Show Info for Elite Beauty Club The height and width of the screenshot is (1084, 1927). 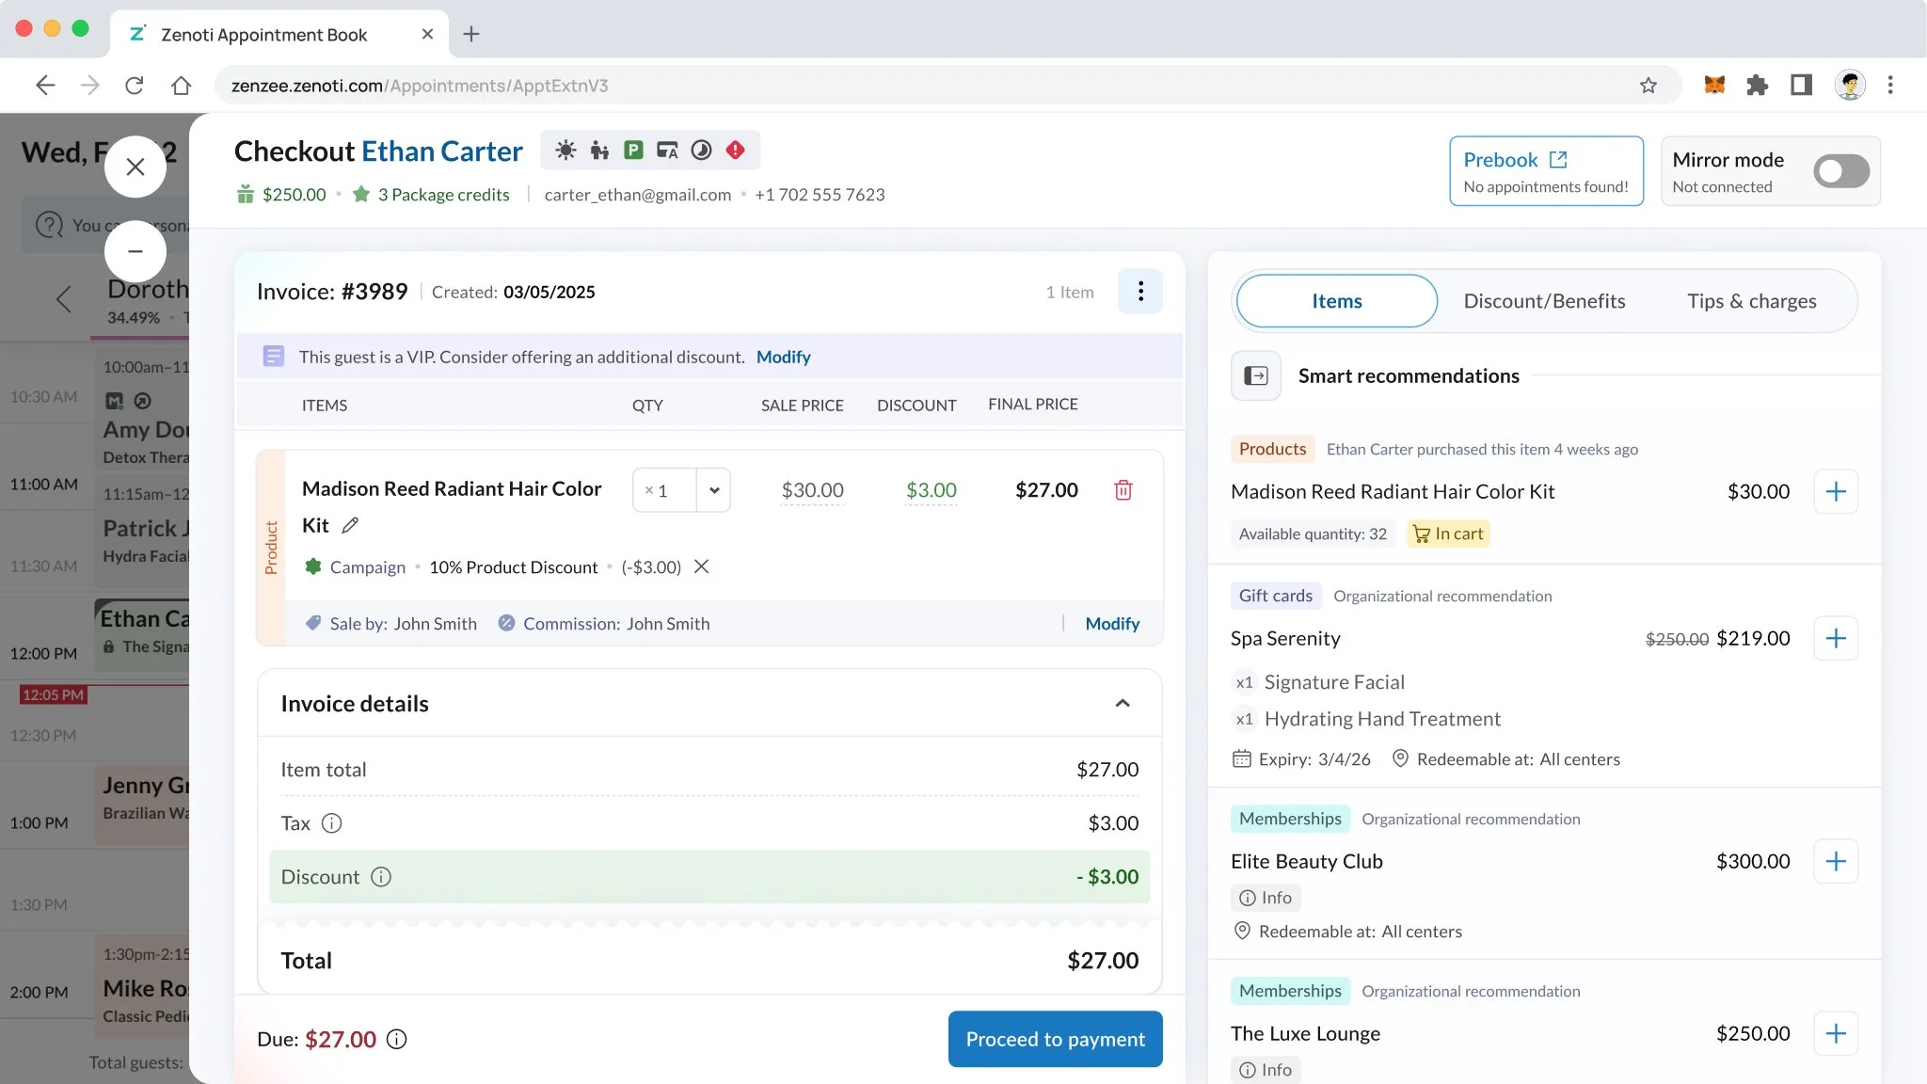point(1266,898)
